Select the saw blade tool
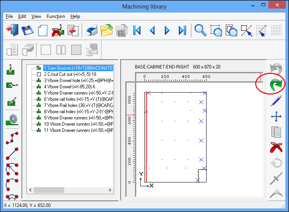Image resolution: width=289 pixels, height=212 pixels. 12,119
